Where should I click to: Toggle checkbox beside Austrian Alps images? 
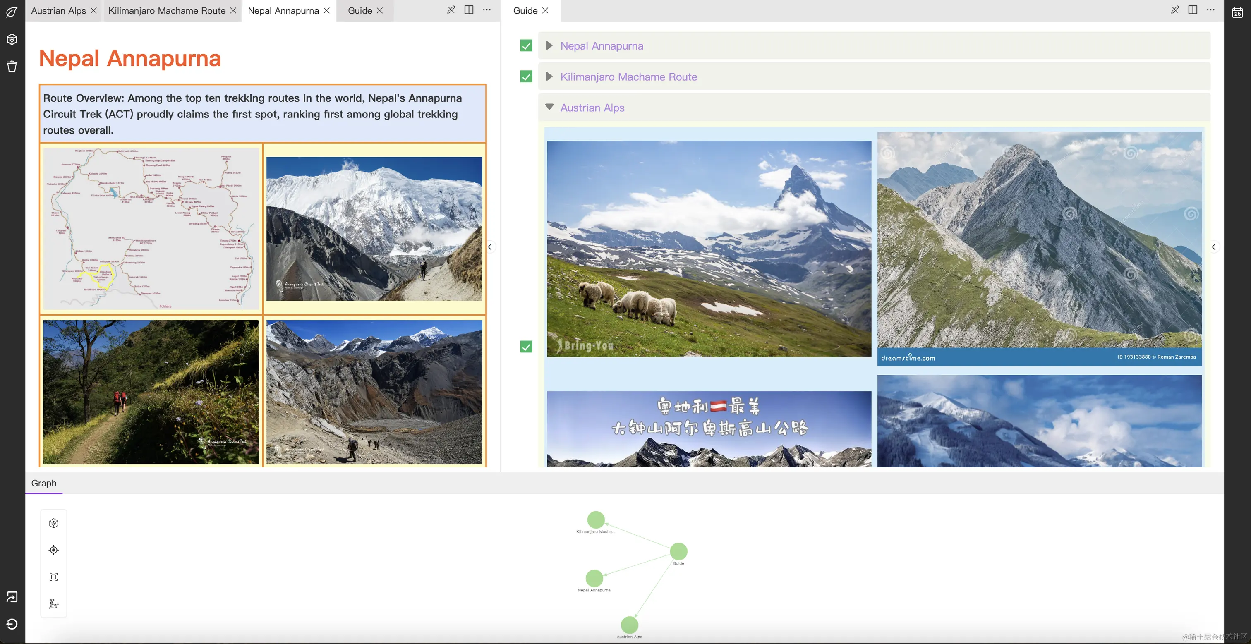click(526, 346)
